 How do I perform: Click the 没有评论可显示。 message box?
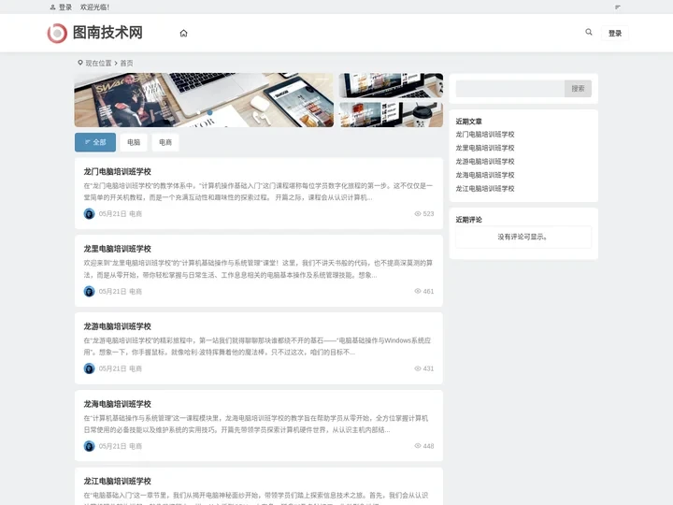coord(523,237)
